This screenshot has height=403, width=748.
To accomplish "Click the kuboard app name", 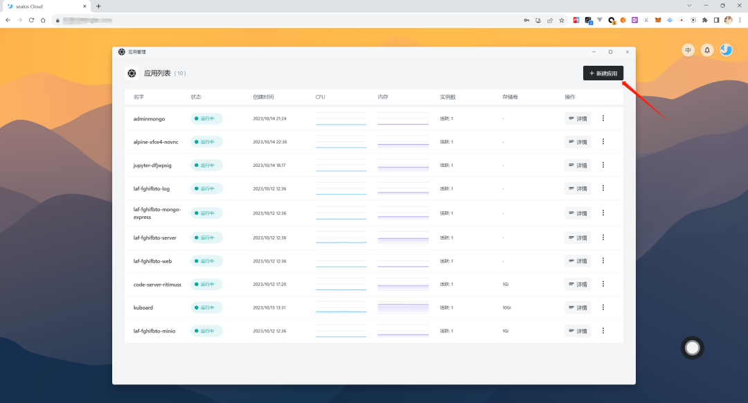I will click(x=143, y=307).
